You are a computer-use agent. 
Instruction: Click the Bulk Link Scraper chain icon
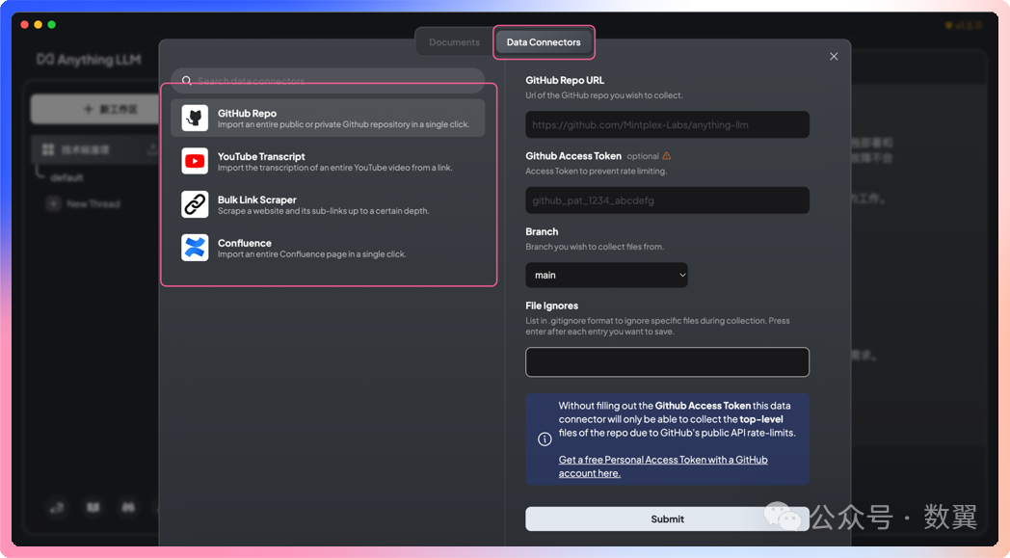click(x=195, y=204)
